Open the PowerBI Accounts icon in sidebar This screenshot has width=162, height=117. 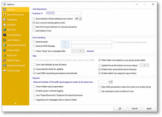[x=4, y=15]
